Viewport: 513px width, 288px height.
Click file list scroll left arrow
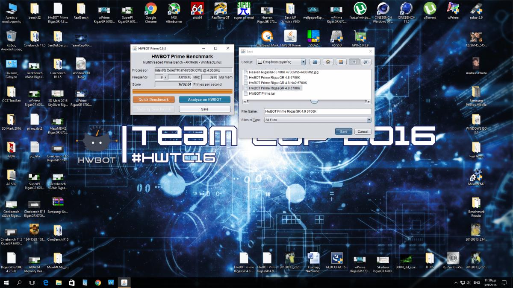245,101
